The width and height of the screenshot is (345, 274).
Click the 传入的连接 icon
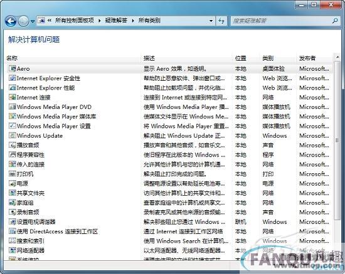[12, 164]
